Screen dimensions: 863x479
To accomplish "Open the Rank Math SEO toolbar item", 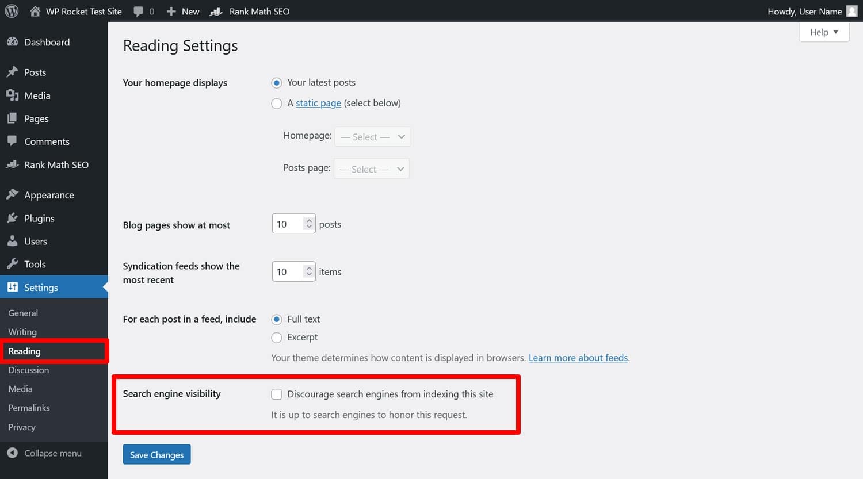I will tap(249, 11).
